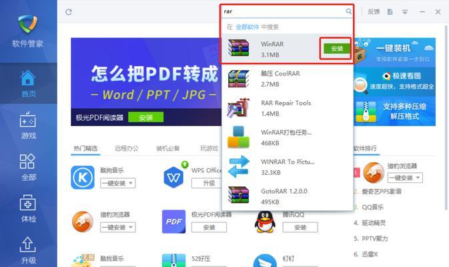This screenshot has width=449, height=267.
Task: Open QQ音乐 in ranking list
Action: [372, 207]
